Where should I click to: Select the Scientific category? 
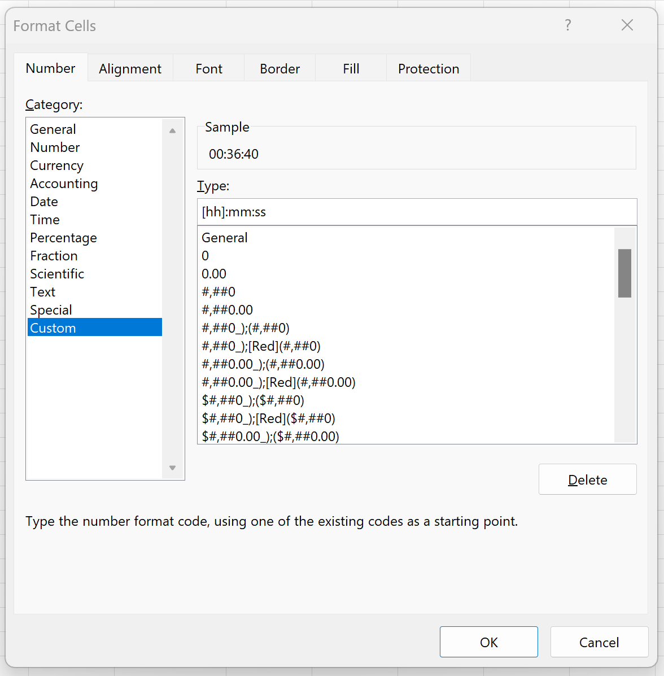(95, 274)
